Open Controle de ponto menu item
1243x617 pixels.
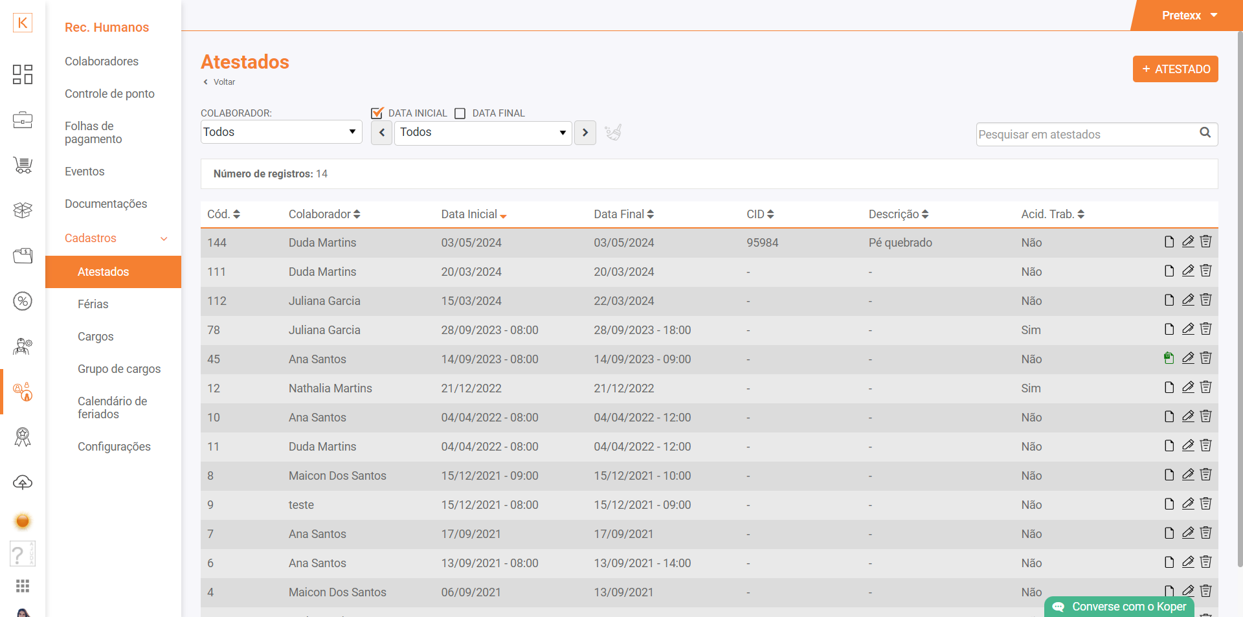pos(109,94)
